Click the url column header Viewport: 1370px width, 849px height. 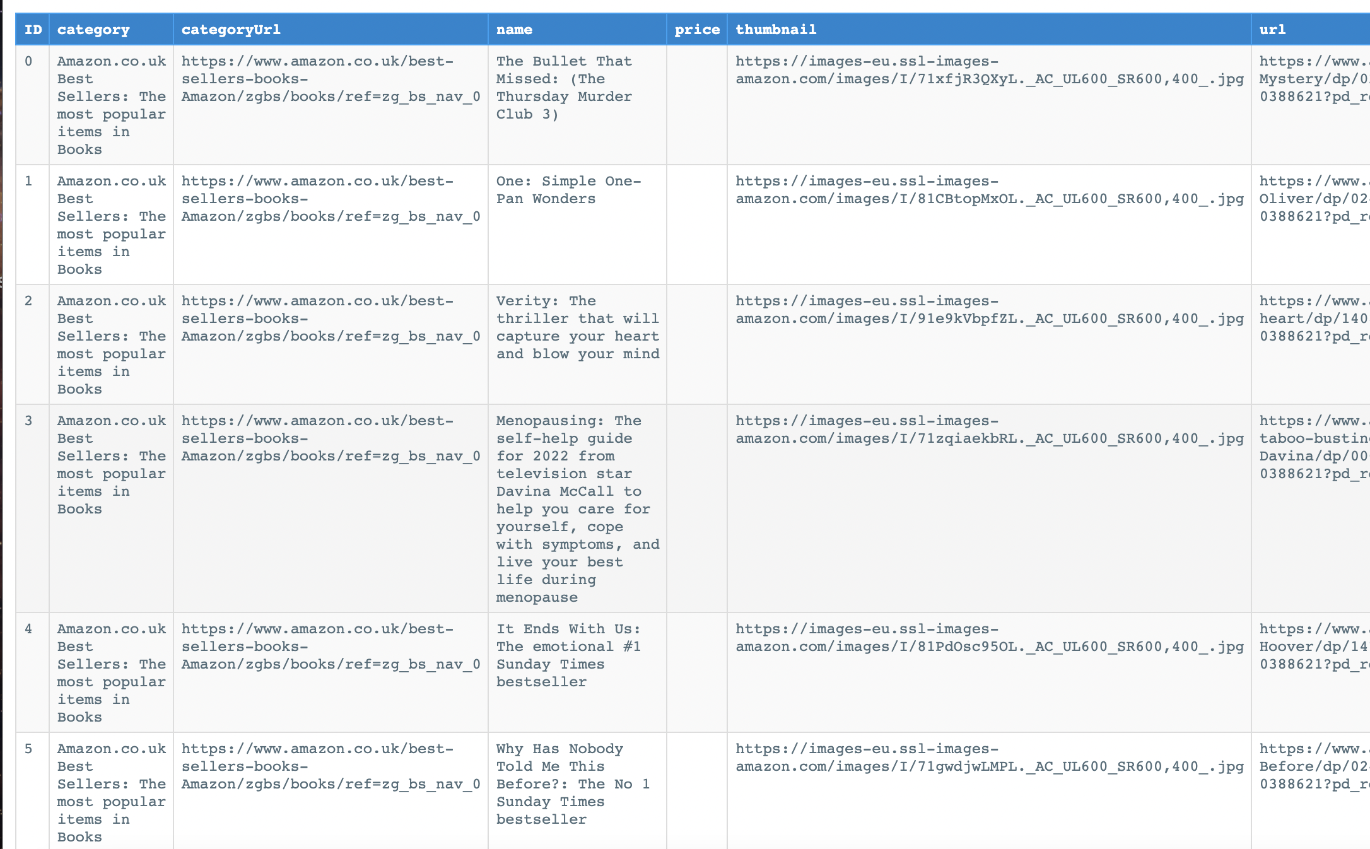pyautogui.click(x=1311, y=30)
